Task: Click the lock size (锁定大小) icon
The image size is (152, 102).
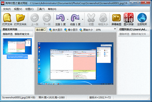Action: pos(103,18)
